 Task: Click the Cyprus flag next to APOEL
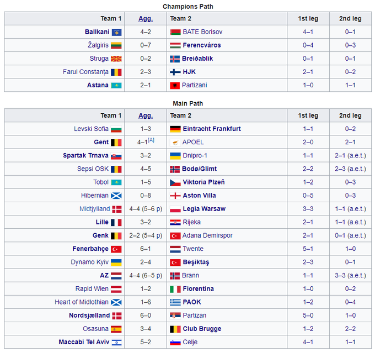tap(175, 142)
